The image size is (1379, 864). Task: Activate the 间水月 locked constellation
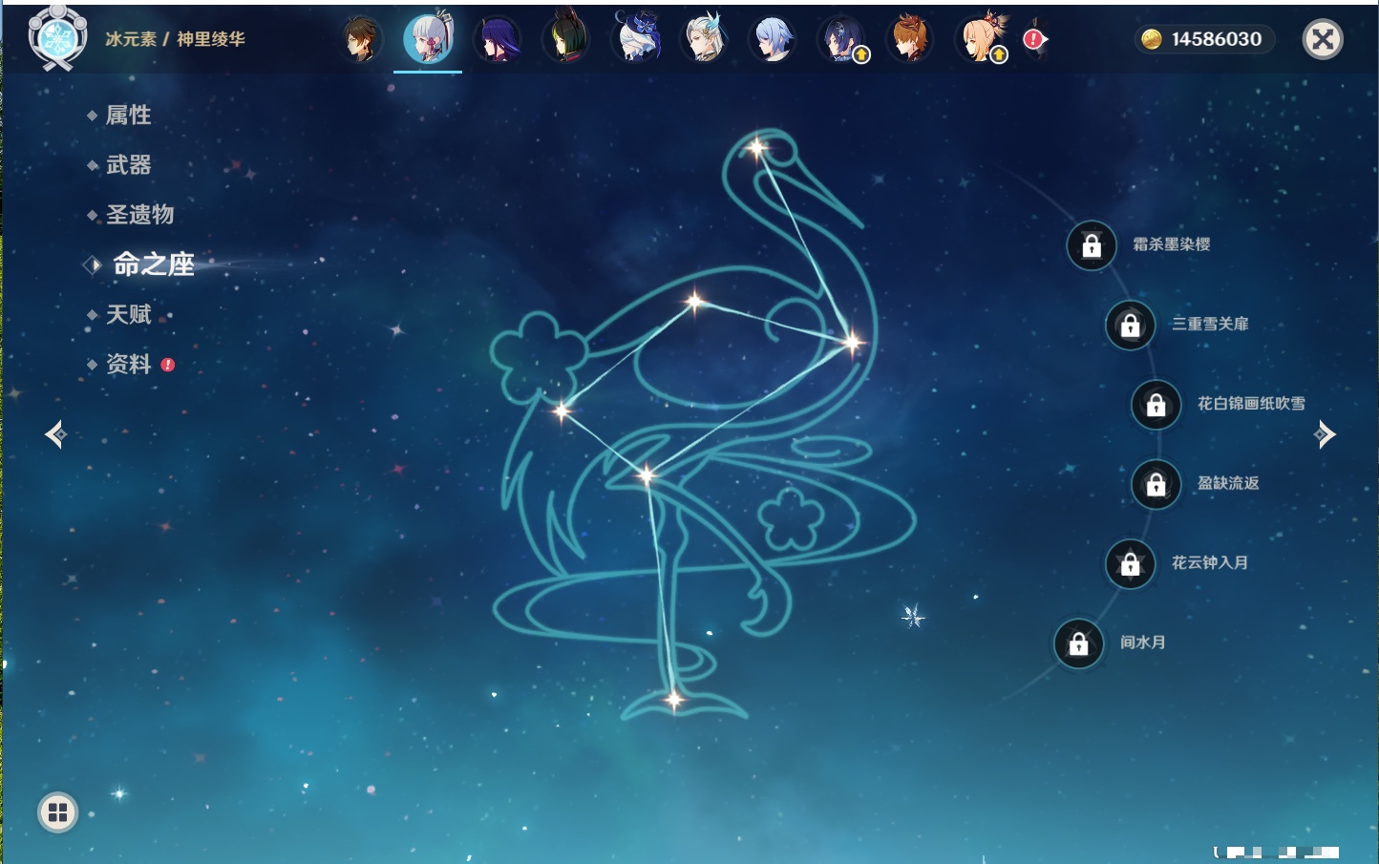(x=1078, y=643)
